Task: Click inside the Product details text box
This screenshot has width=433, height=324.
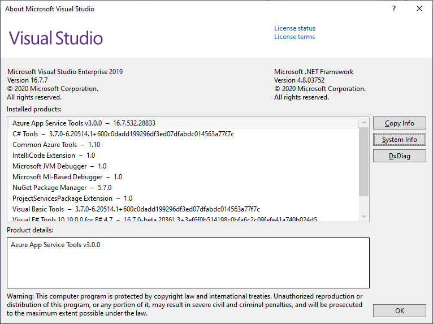Action: pos(188,263)
